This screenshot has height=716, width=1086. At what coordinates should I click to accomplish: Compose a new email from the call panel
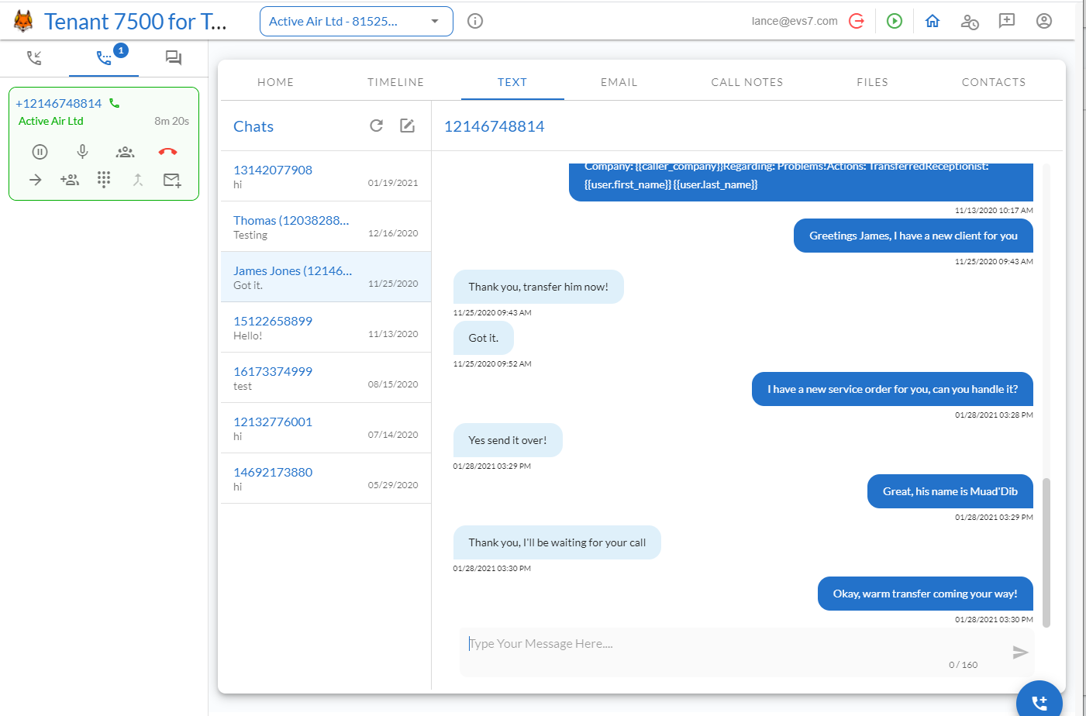point(171,180)
